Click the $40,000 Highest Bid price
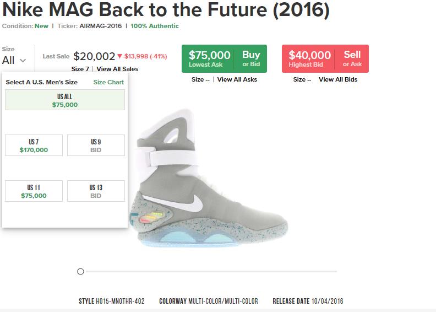Image resolution: width=436 pixels, height=312 pixels. [x=309, y=56]
